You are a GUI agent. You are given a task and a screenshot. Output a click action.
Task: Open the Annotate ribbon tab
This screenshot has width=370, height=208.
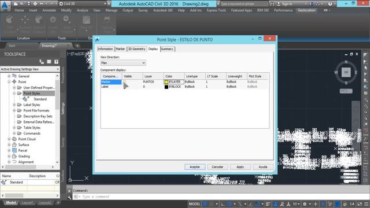[49, 10]
